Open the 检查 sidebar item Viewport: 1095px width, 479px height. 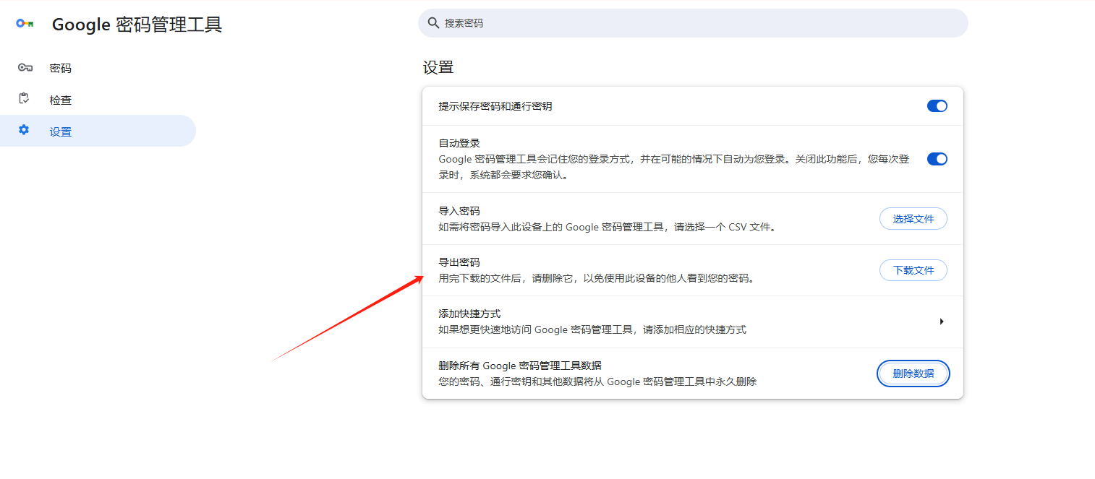(98, 100)
